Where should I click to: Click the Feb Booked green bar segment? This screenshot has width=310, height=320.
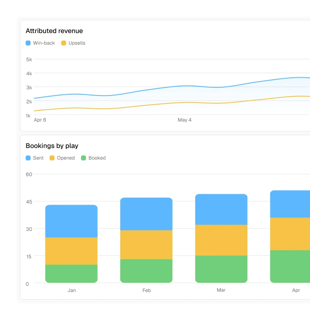pos(146,271)
